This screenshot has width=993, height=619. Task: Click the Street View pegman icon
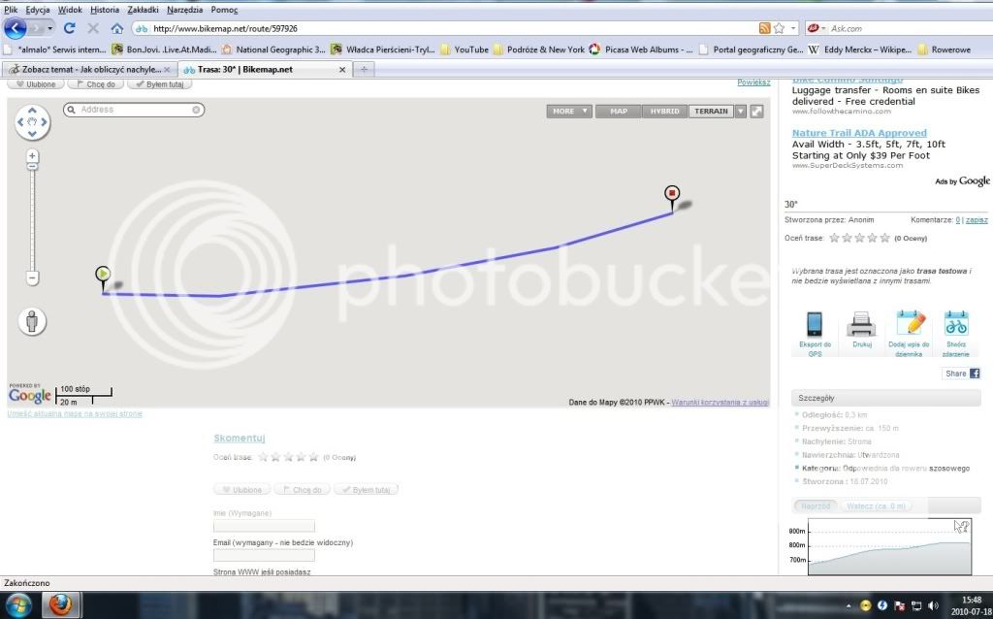(32, 321)
